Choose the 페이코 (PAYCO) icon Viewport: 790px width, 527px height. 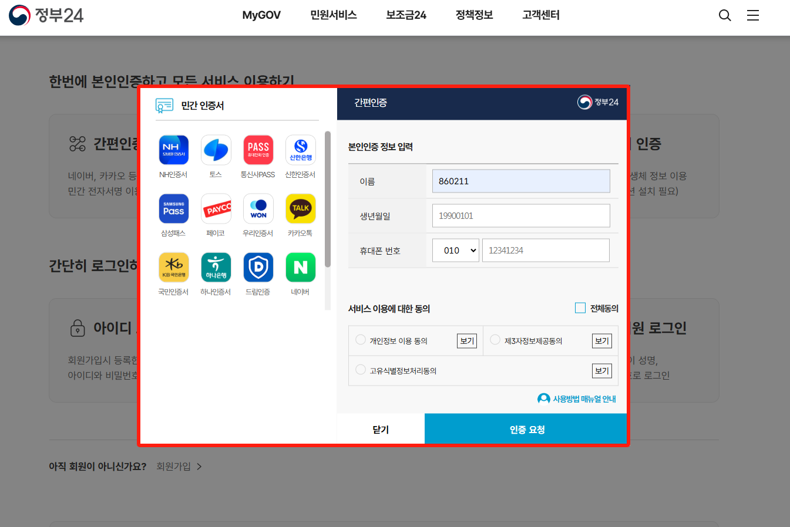[x=216, y=208]
